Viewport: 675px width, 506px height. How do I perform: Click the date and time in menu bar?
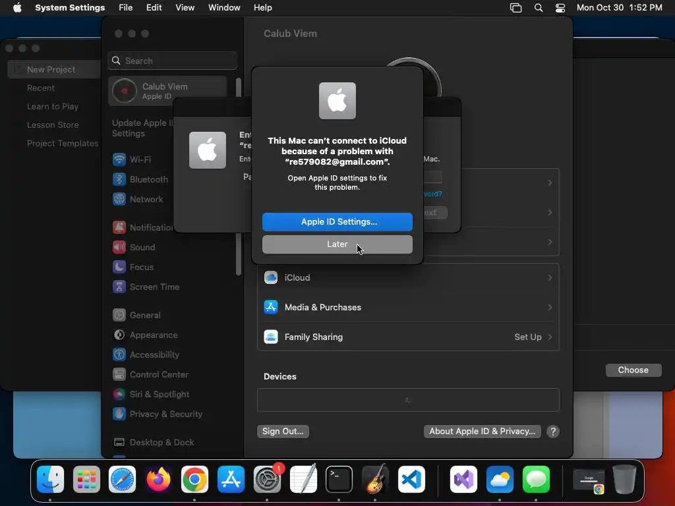click(x=620, y=8)
